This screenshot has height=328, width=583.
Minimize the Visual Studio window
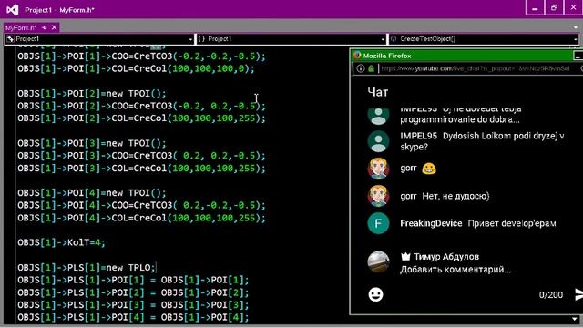pyautogui.click(x=535, y=8)
